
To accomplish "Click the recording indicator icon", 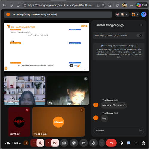I will pos(118,15).
